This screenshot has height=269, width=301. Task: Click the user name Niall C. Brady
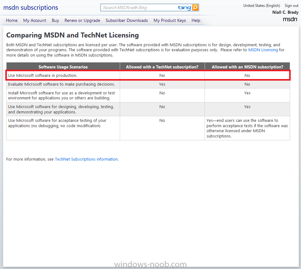click(x=285, y=12)
